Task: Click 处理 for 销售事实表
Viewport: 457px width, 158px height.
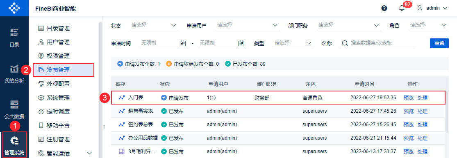Action: click(422, 111)
